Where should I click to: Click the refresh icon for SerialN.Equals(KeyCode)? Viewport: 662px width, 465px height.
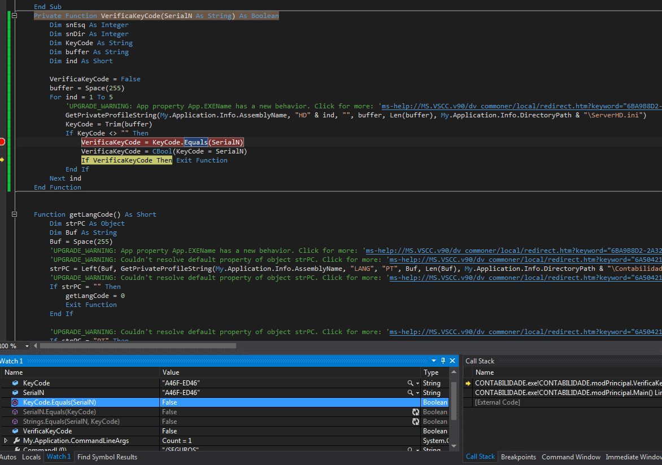416,412
